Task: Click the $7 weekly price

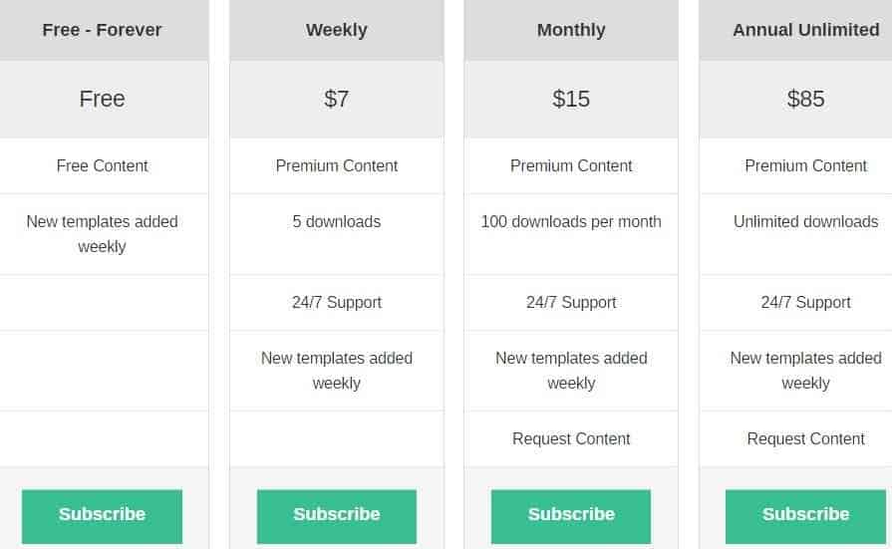Action: [337, 99]
